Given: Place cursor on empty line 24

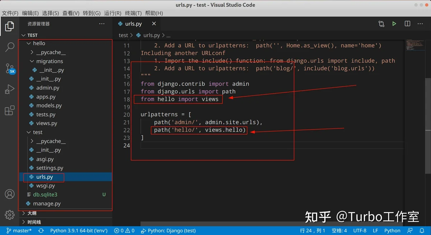Looking at the screenshot, I should [x=272, y=145].
